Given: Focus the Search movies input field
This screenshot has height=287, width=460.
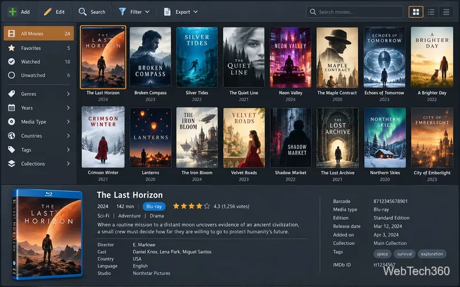Looking at the screenshot, I should coord(354,12).
